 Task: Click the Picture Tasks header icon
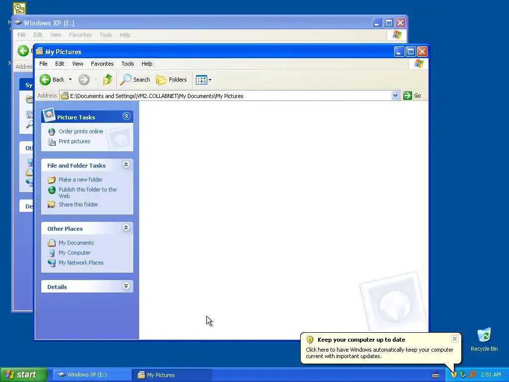[49, 115]
